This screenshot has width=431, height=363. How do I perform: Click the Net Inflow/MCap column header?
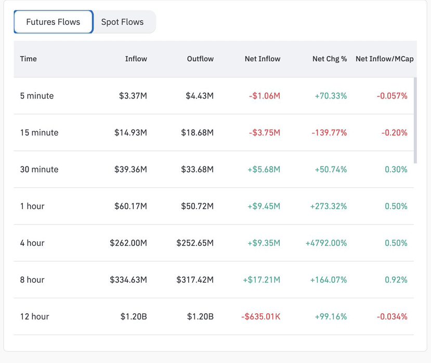[384, 59]
